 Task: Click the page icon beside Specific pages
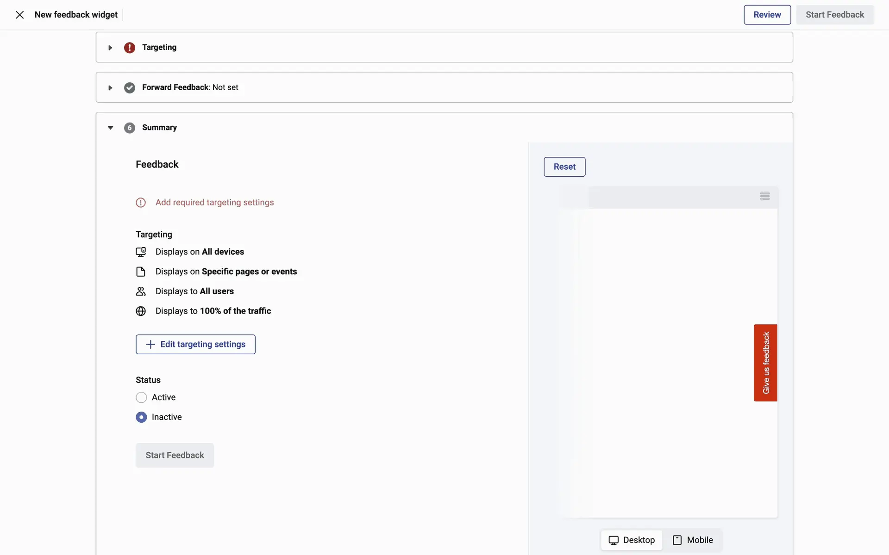[141, 272]
